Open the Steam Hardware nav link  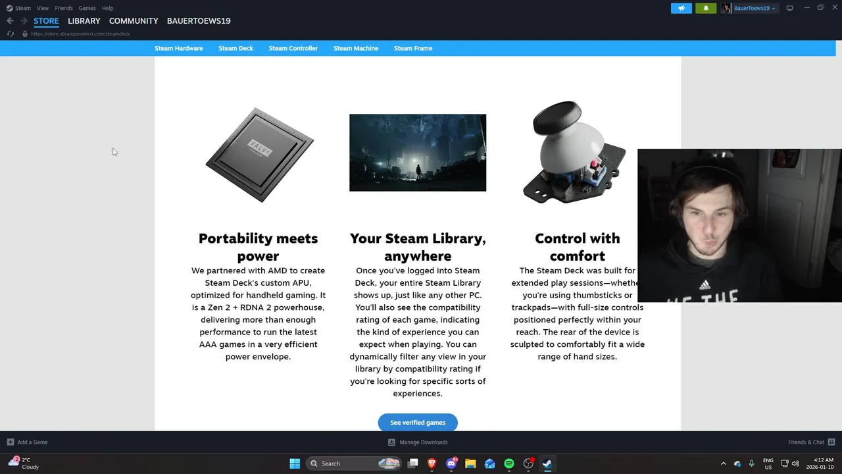(179, 48)
